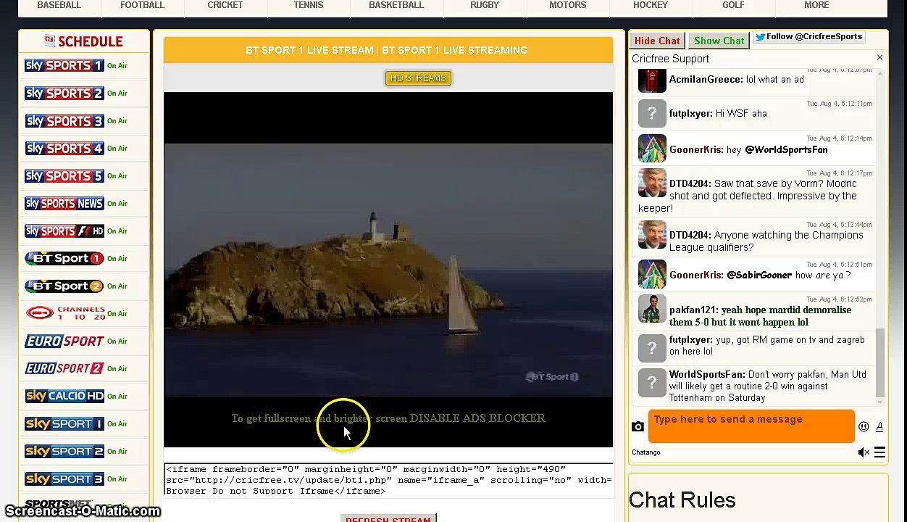Screen dimensions: 907x522
Task: Click the username WorldSportsFan in chat
Action: 706,374
